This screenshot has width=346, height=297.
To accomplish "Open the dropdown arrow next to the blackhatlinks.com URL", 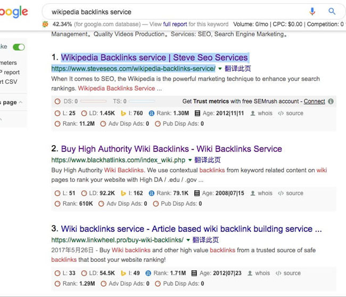I will (190, 159).
